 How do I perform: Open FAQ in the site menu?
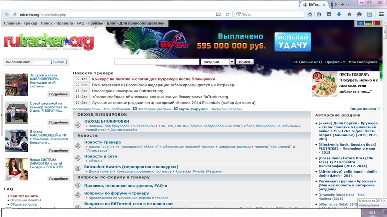pos(81,23)
